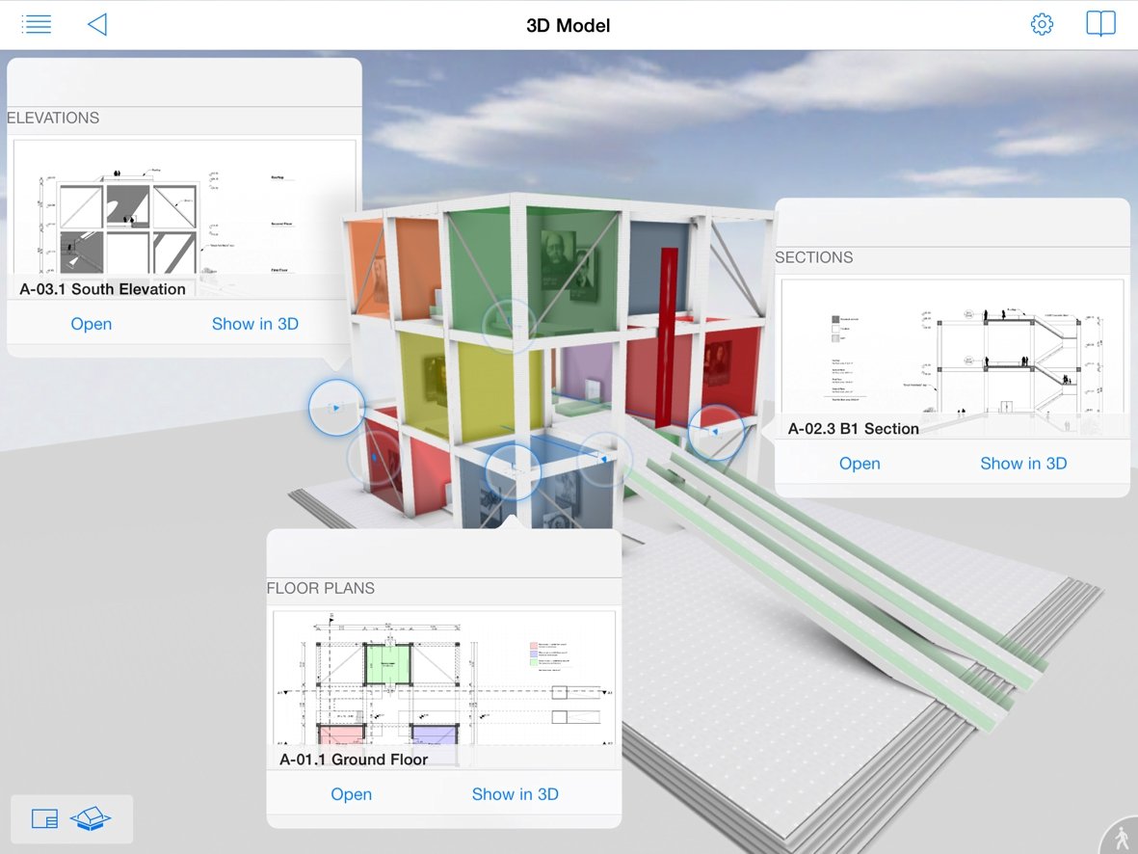Switch to 2D layout view icon
Viewport: 1138px width, 854px height.
tap(44, 819)
